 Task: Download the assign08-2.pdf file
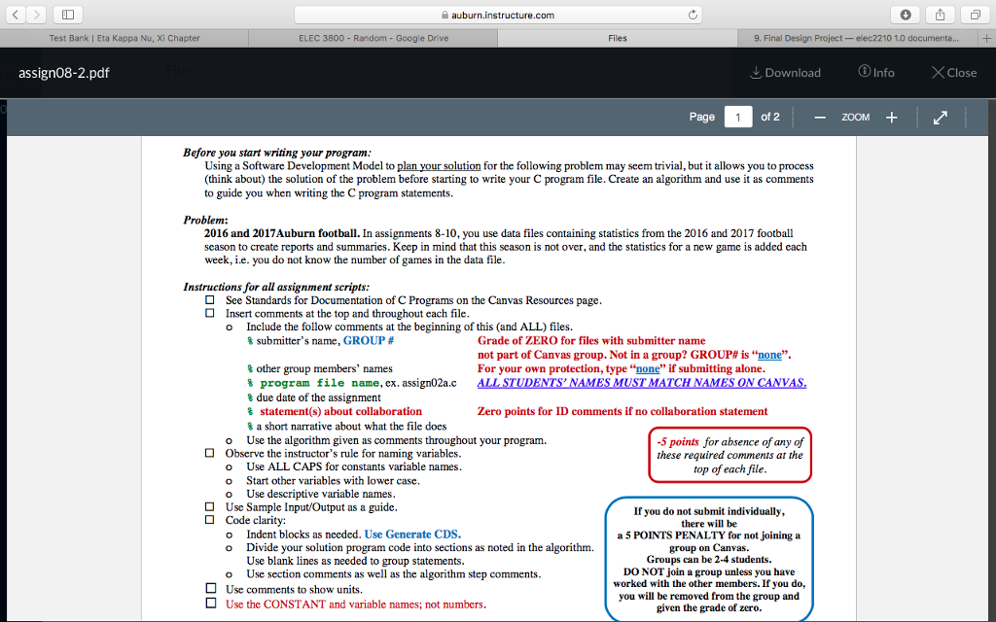pyautogui.click(x=785, y=72)
